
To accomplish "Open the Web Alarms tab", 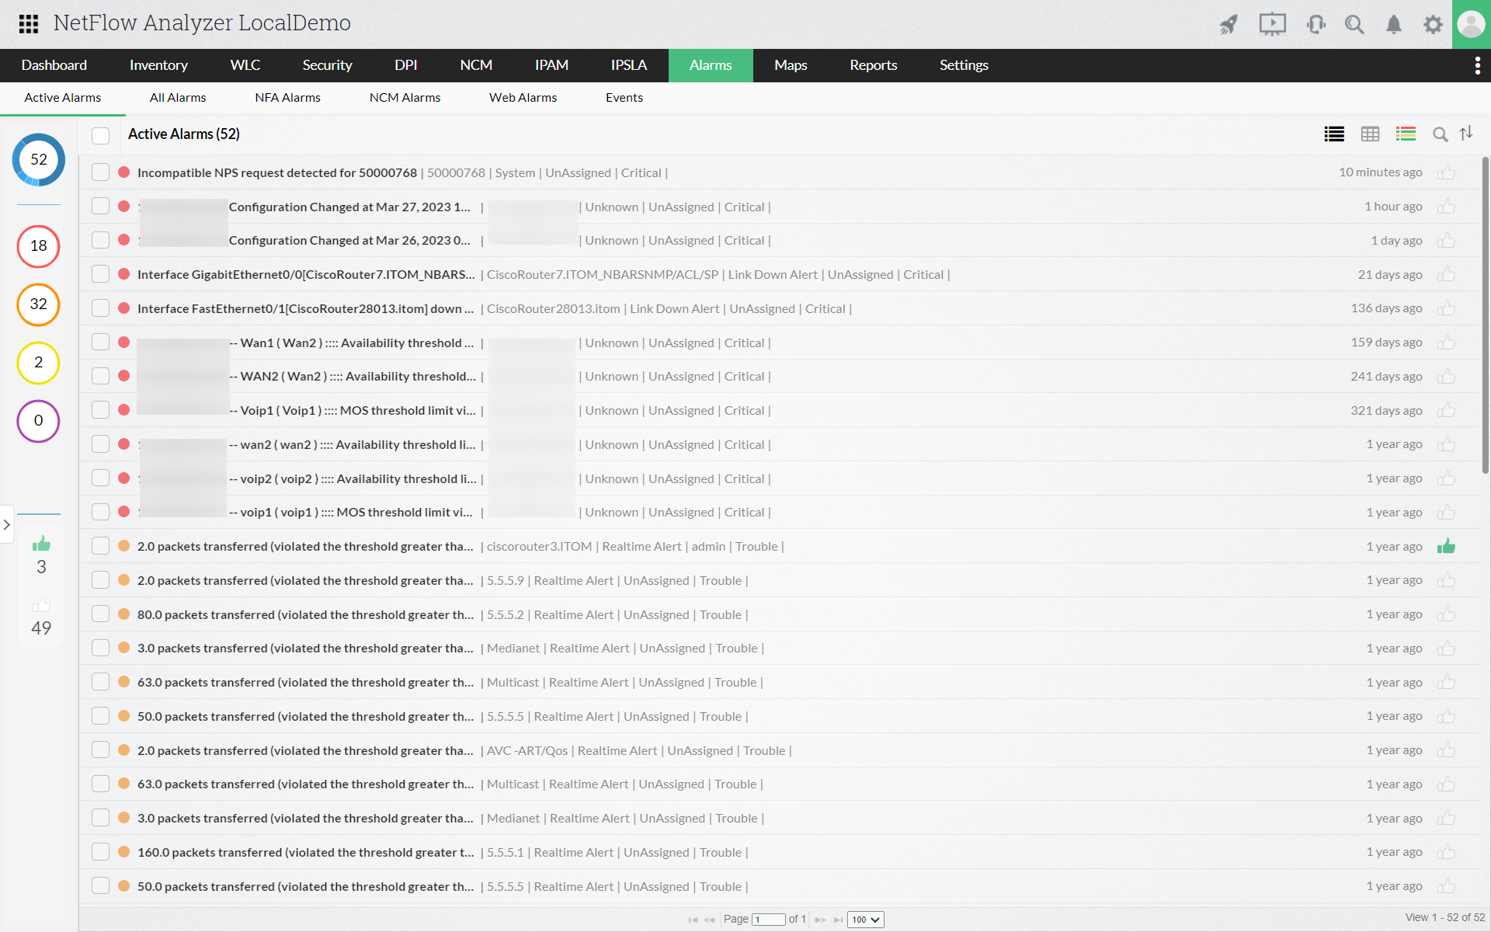I will tap(522, 98).
